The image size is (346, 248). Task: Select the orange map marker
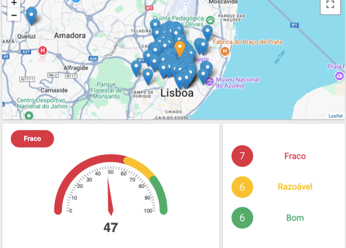tap(180, 49)
